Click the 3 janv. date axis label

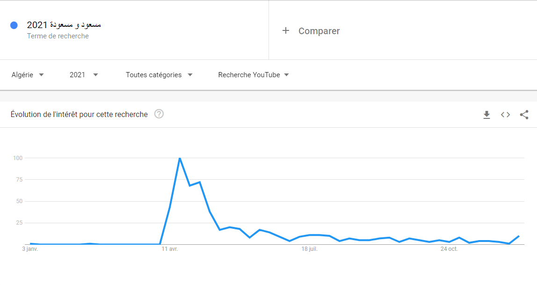30,249
